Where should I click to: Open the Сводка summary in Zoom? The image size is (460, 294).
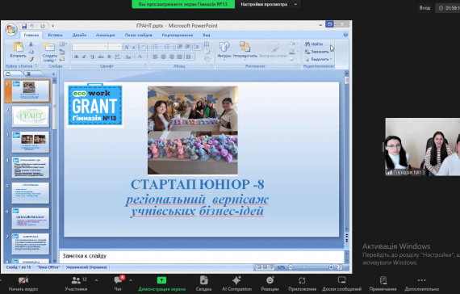tap(203, 283)
